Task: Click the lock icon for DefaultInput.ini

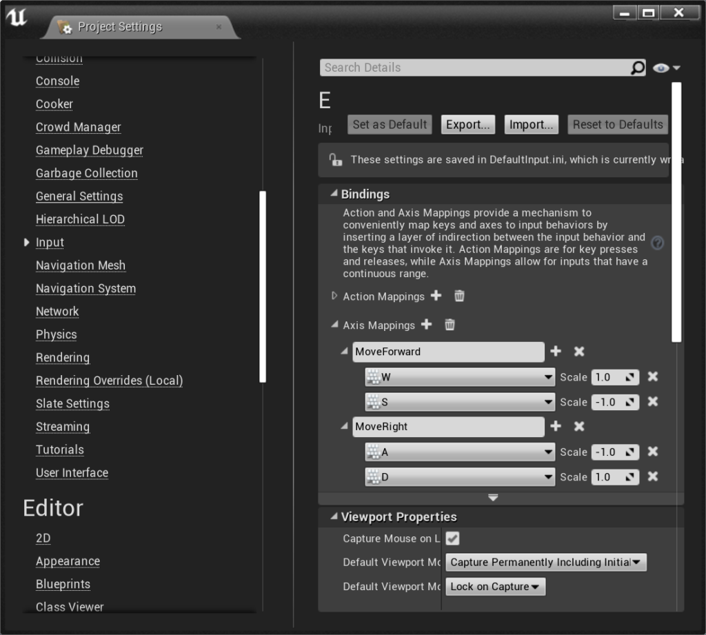Action: [x=336, y=160]
